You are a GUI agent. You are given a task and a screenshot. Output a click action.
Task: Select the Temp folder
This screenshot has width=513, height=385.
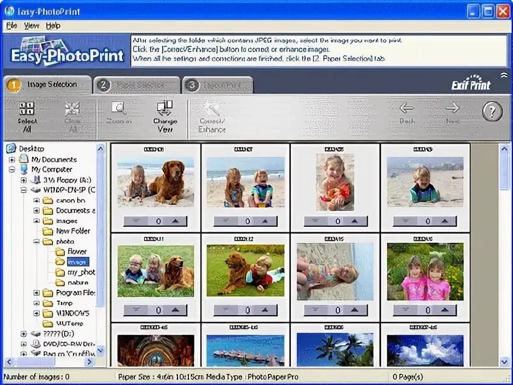click(x=64, y=303)
